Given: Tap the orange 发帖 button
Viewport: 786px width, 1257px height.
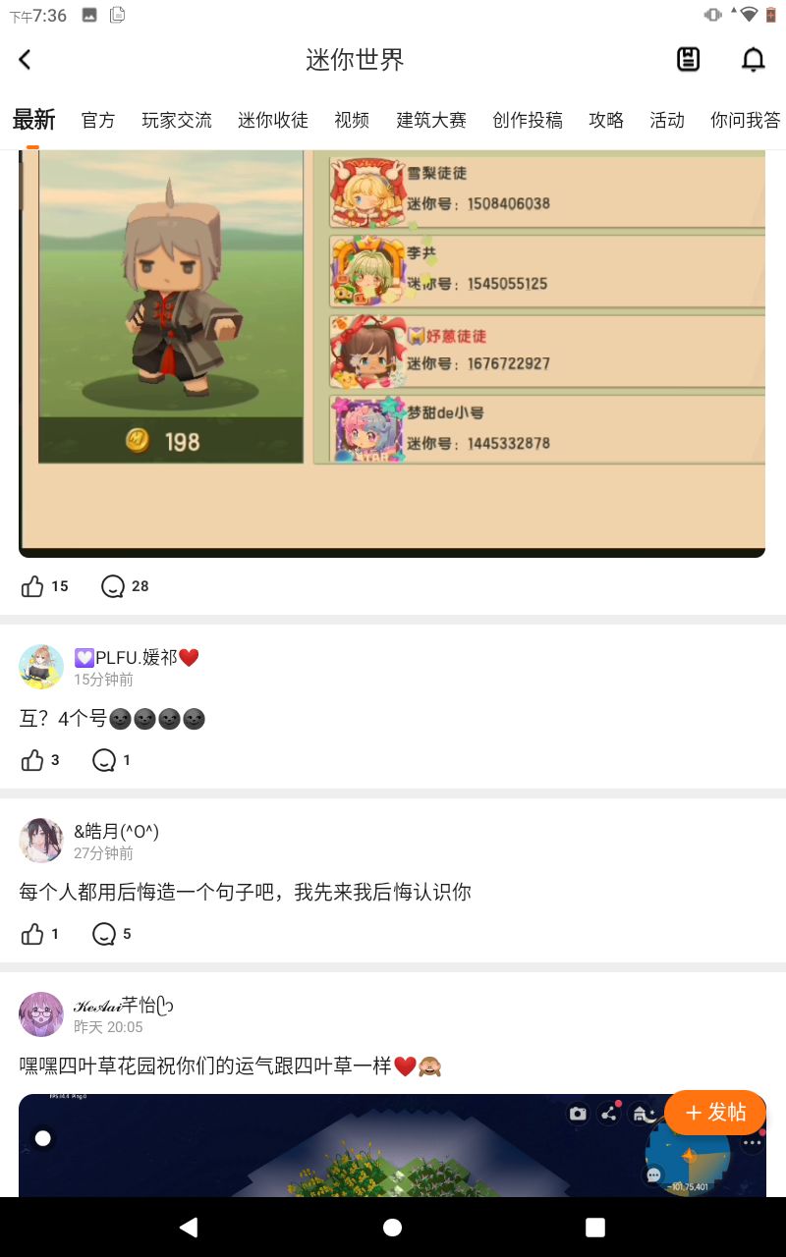Looking at the screenshot, I should (x=715, y=1112).
